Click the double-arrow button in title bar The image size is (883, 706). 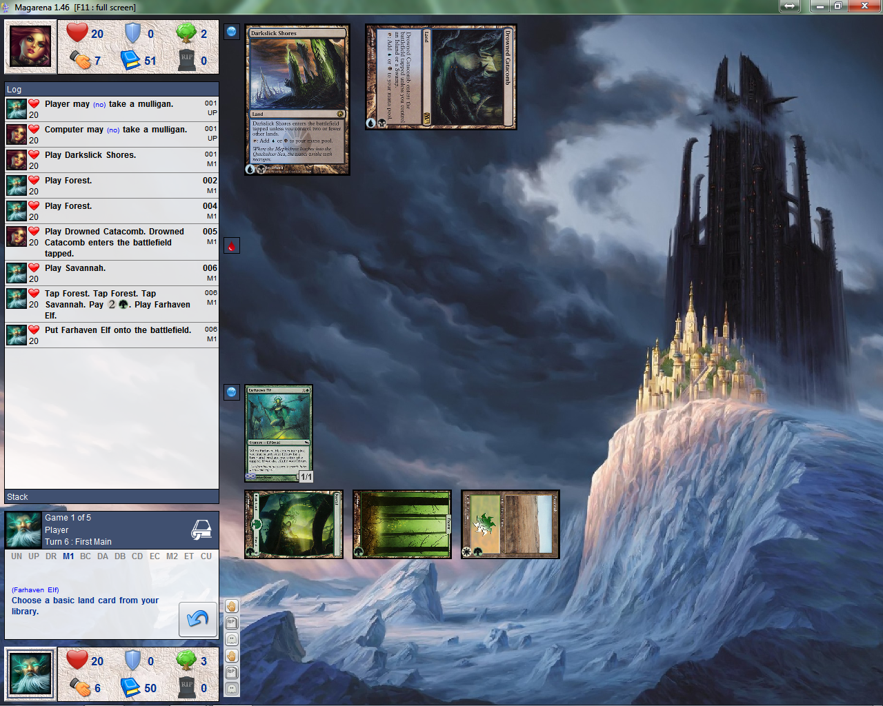789,6
